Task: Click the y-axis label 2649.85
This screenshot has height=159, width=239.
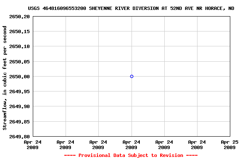Action: (x=20, y=122)
